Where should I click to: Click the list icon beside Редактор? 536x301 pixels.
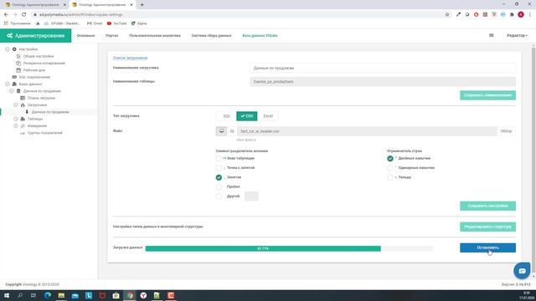point(492,35)
